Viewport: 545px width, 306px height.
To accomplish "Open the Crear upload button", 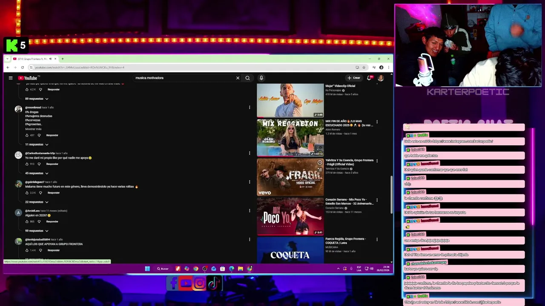I will pos(354,78).
